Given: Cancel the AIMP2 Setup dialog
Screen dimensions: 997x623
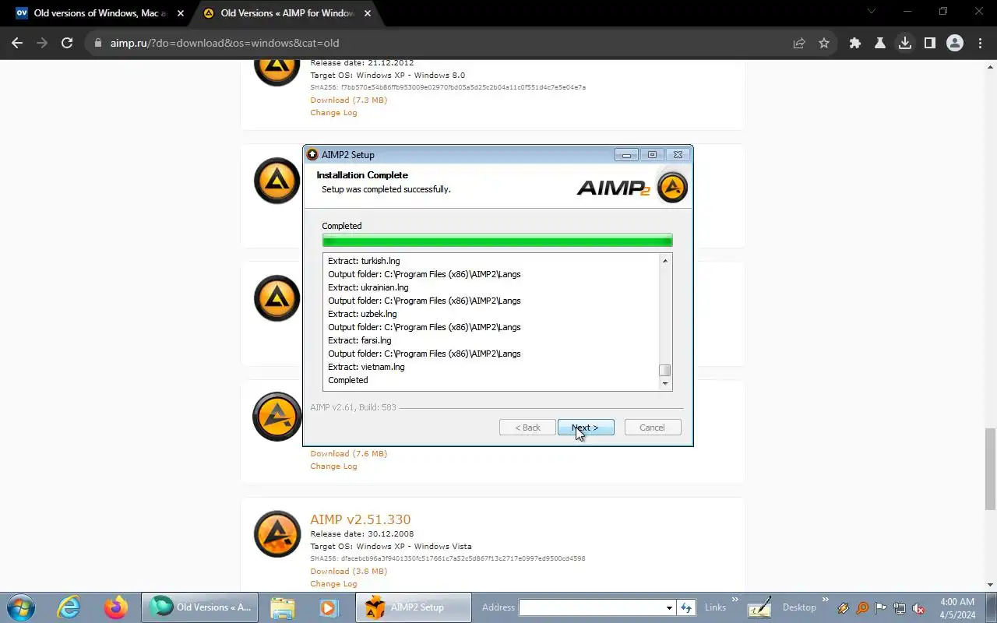Looking at the screenshot, I should [652, 428].
